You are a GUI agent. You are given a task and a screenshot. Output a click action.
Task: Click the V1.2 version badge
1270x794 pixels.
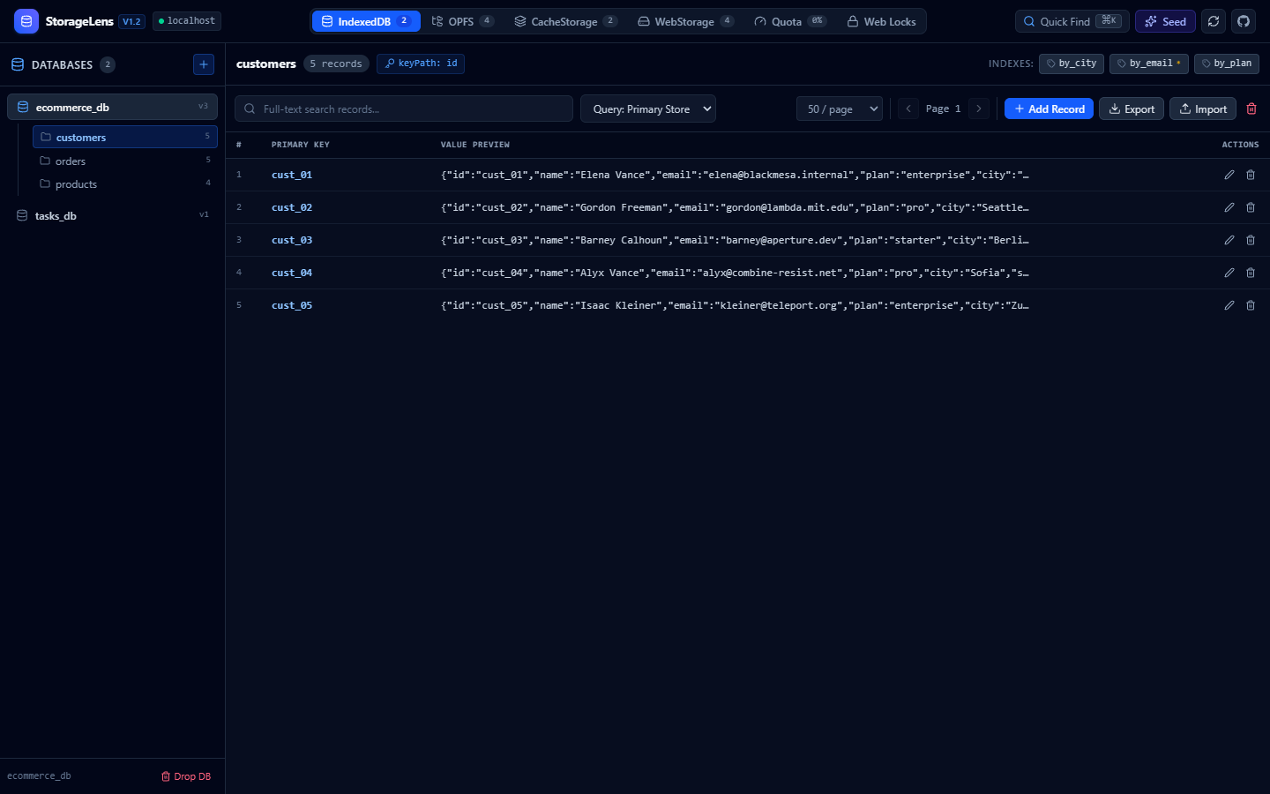[x=132, y=21]
